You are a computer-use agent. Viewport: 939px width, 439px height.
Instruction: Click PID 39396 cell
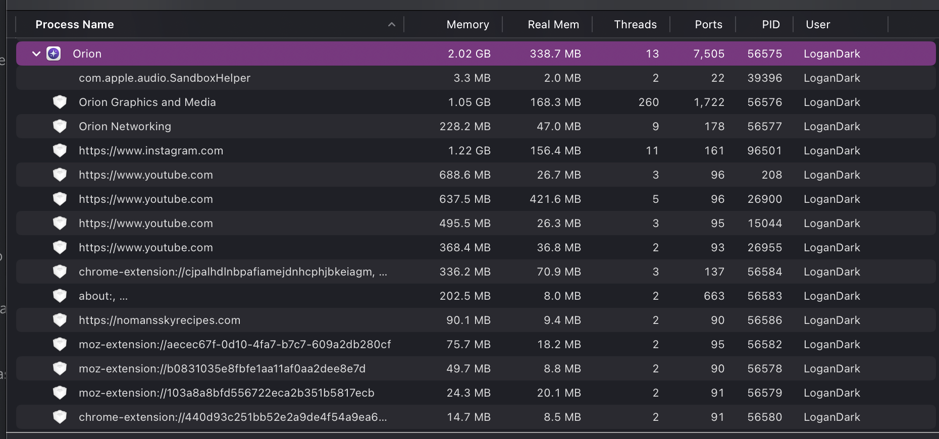click(765, 78)
